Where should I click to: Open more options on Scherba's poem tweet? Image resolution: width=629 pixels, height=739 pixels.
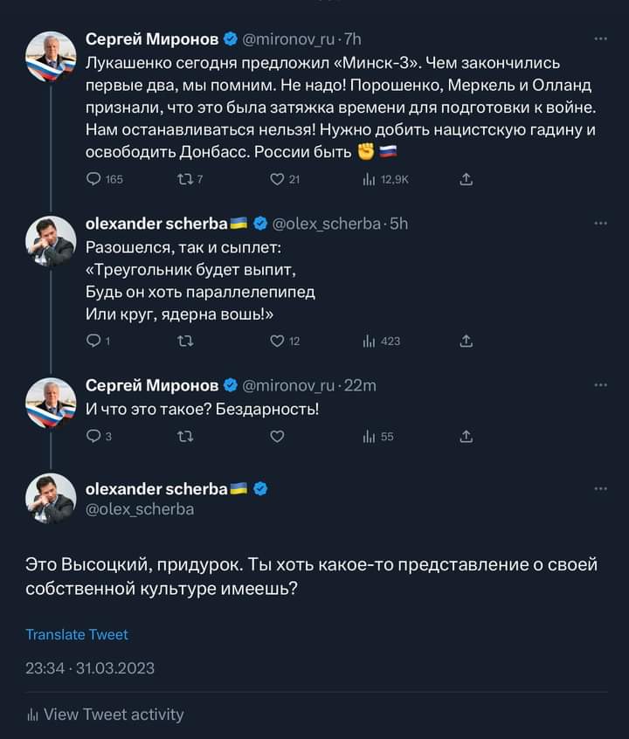click(600, 224)
